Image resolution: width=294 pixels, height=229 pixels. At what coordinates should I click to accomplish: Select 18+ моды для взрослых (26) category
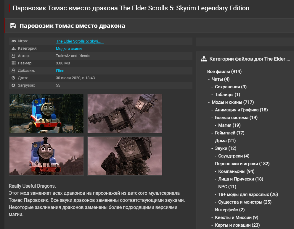(248, 194)
